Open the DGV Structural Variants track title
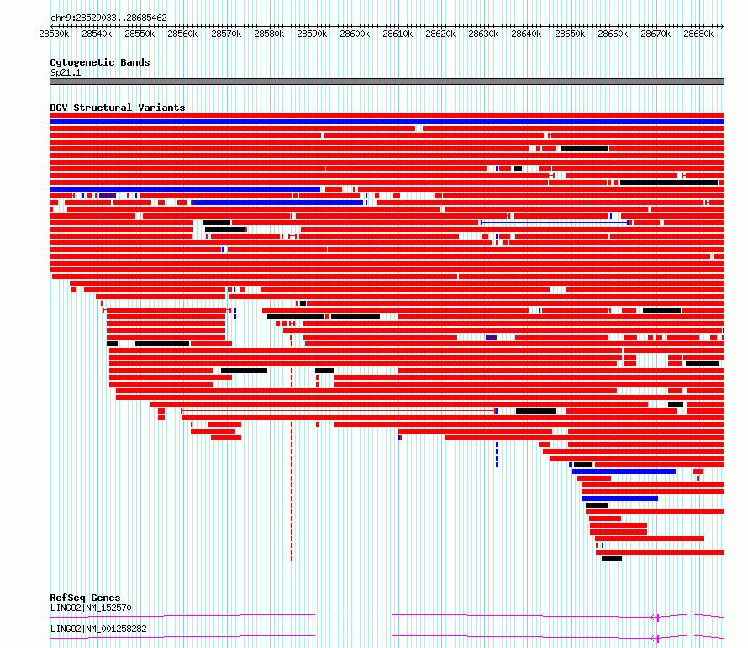The width and height of the screenshot is (748, 648). pos(118,108)
